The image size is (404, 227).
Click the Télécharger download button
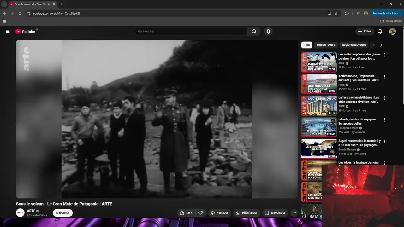[247, 213]
